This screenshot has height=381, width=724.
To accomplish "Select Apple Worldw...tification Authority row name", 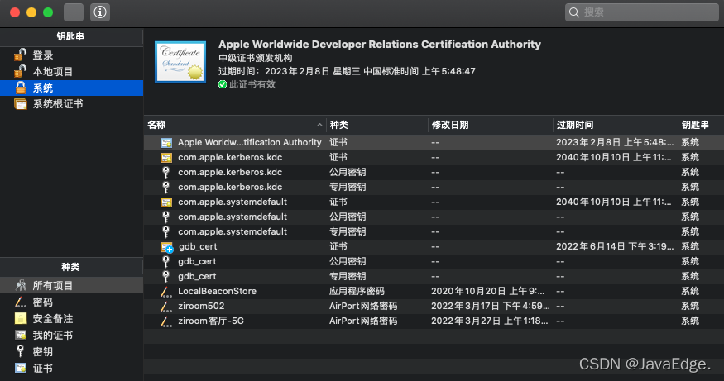I will (x=250, y=142).
